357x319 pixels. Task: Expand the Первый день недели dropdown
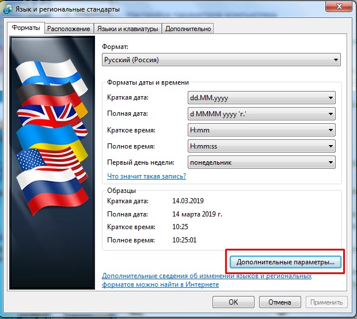[x=262, y=162]
